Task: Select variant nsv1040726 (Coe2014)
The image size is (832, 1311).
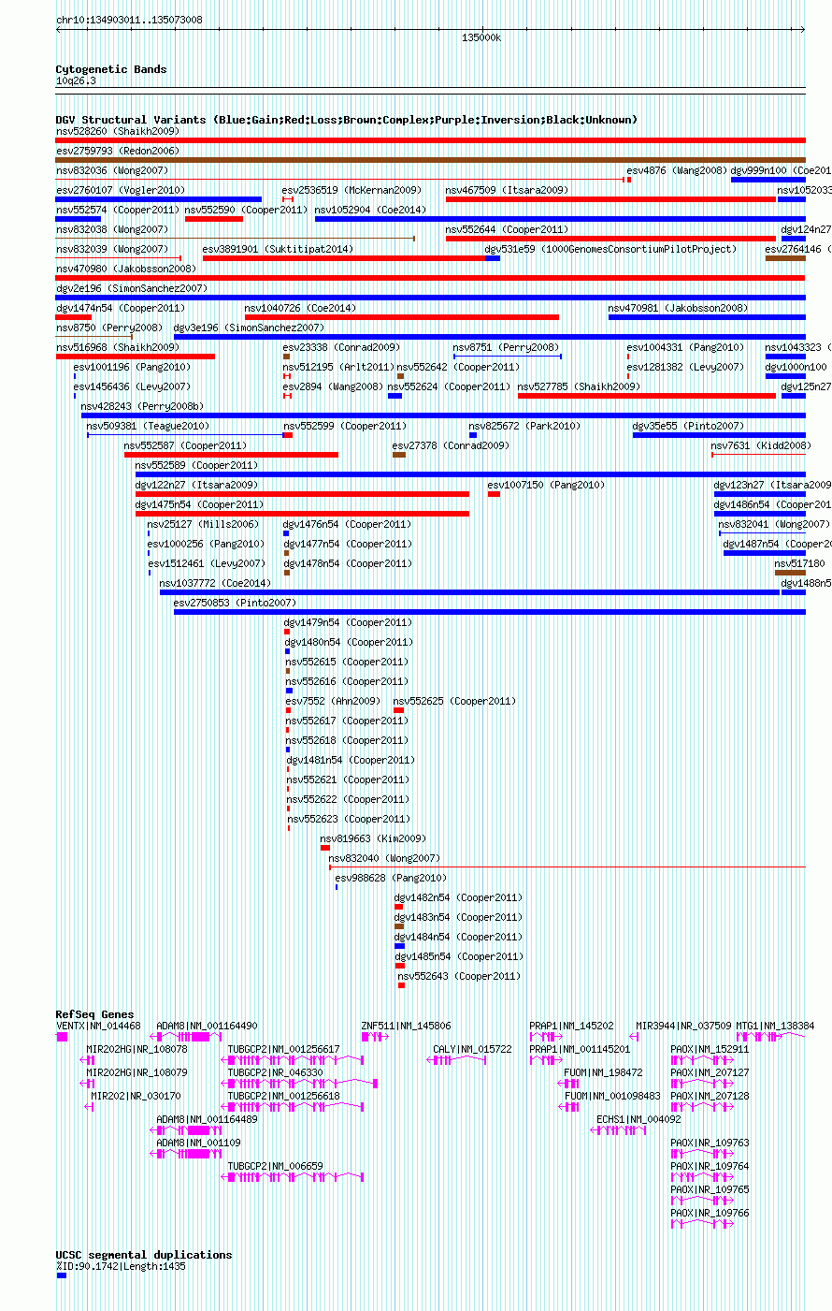Action: [x=402, y=317]
